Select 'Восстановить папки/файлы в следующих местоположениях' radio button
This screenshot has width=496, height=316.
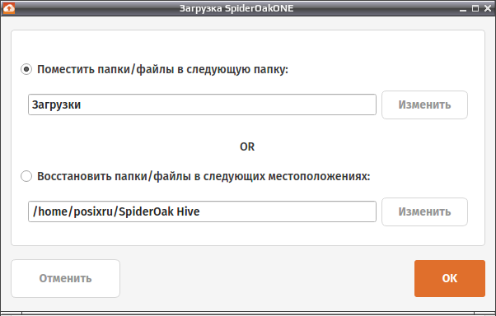[x=26, y=176]
